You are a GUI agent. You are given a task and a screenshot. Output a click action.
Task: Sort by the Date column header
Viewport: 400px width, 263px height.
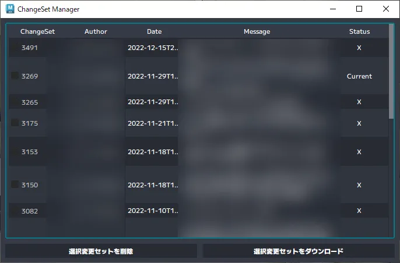point(154,31)
